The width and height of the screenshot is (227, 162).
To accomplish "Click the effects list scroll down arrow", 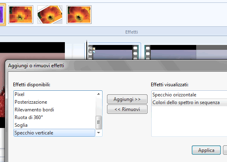I will tap(99, 133).
